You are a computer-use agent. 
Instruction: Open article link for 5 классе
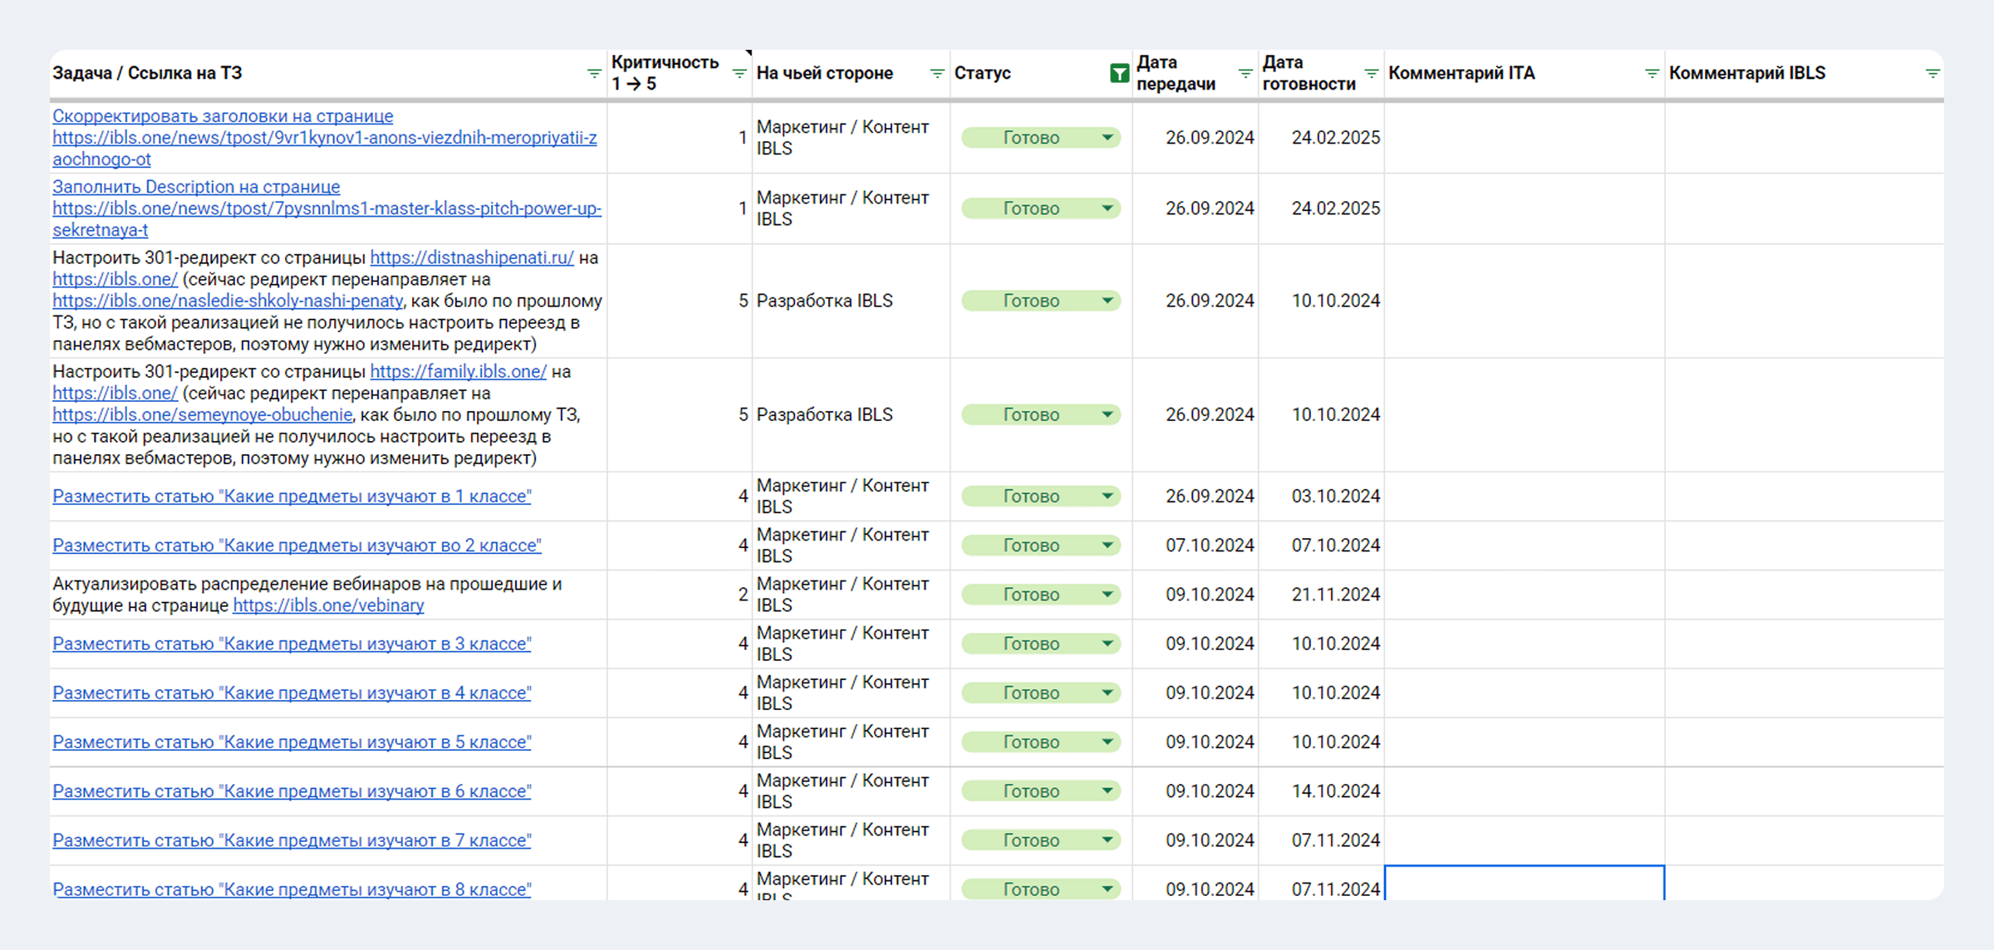coord(292,742)
